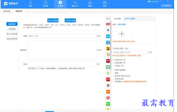Click the 已添加中选取 button

(x=70, y=20)
